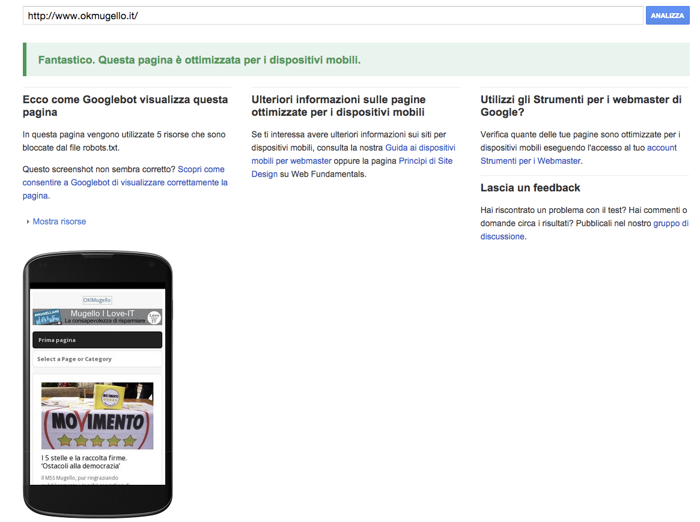Click the gruppo di discussione link
Viewport: 700px width, 522px height.
(671, 223)
